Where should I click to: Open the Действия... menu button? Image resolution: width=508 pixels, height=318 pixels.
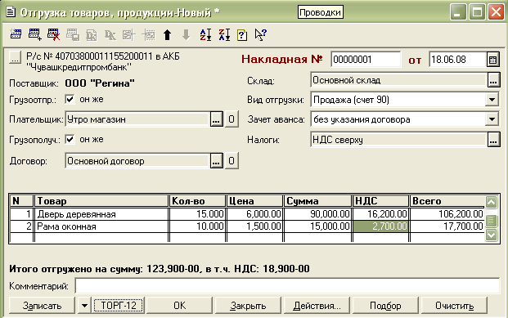coord(317,306)
